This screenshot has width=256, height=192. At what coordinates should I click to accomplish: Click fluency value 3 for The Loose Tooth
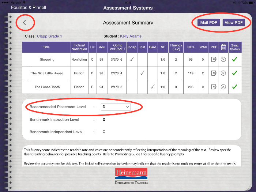(176, 87)
